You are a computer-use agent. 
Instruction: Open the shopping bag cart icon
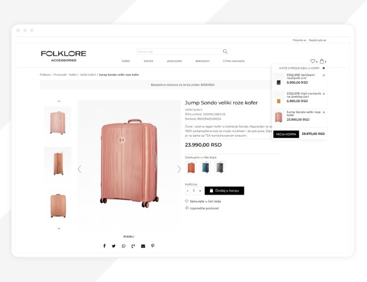(x=322, y=61)
